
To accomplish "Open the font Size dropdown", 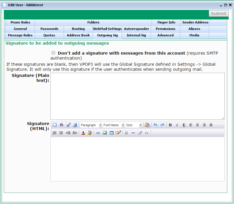I will (134, 125).
